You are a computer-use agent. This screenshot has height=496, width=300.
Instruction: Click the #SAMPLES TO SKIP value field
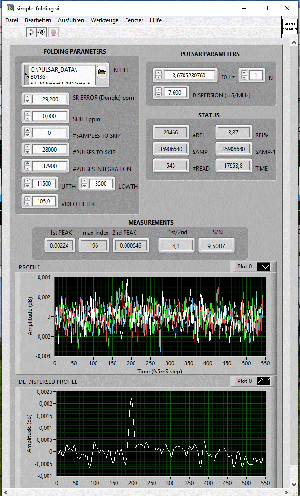pyautogui.click(x=50, y=133)
